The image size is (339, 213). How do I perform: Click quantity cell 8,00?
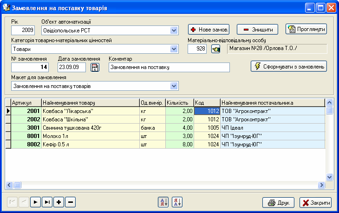point(180,144)
